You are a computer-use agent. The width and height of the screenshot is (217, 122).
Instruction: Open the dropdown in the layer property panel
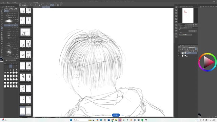[193, 31]
